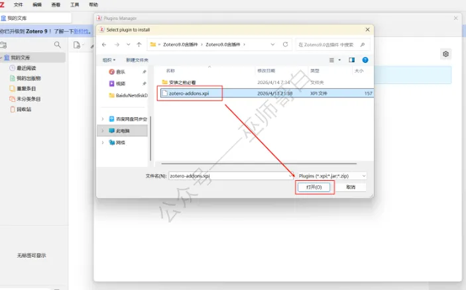Viewport: 466px width, 290px height.
Task: Sort by the 修改日期 column header
Action: point(266,71)
